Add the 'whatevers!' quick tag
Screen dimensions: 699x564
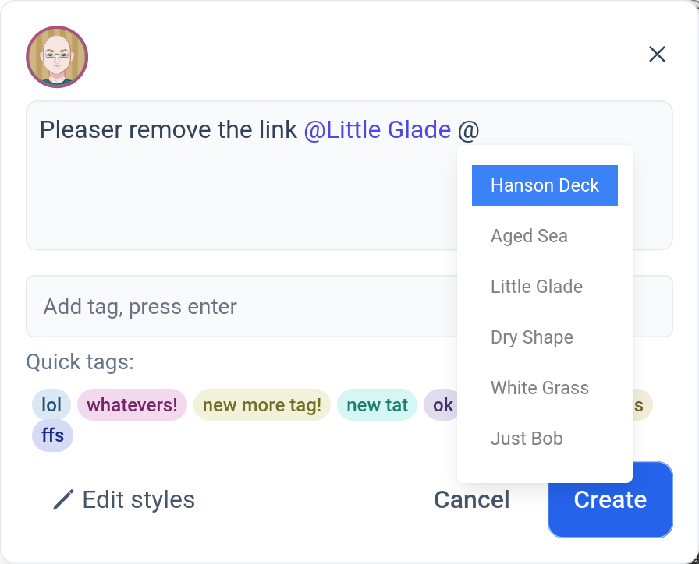[132, 405]
